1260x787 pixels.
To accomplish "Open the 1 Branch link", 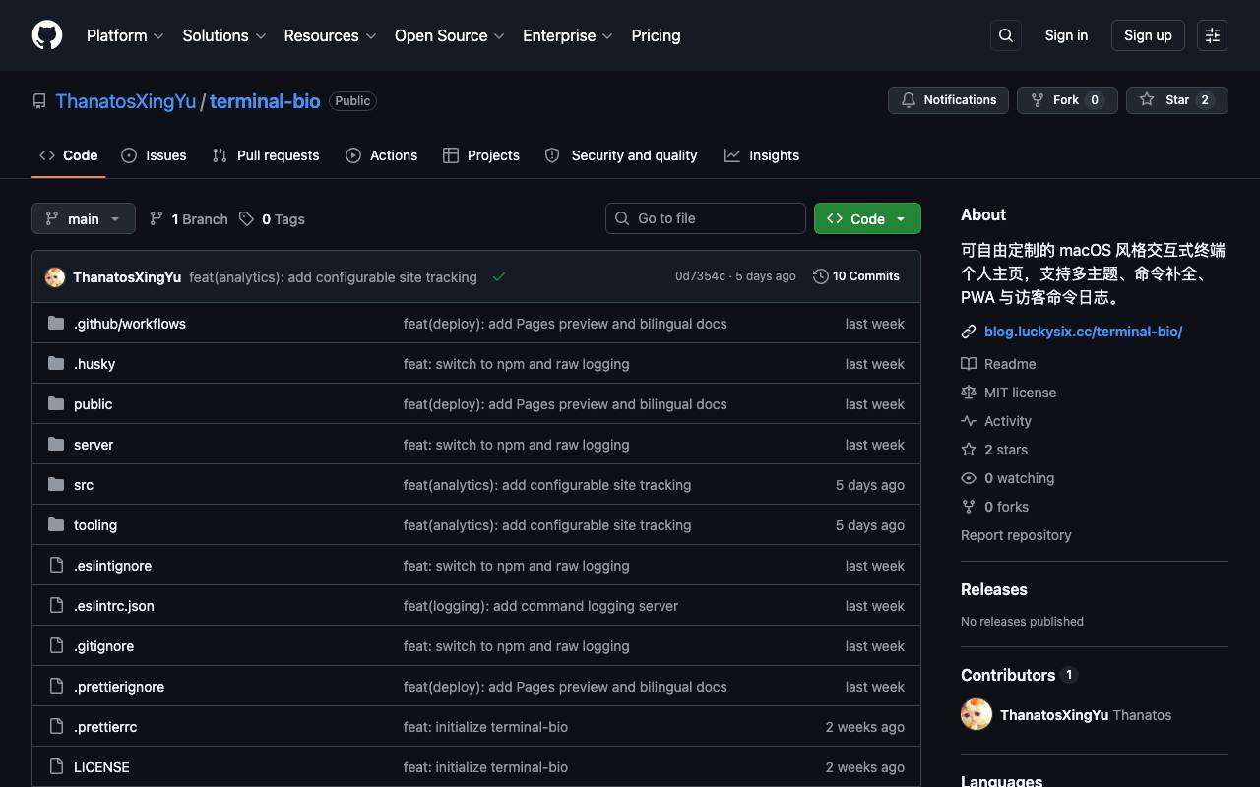I will point(188,219).
